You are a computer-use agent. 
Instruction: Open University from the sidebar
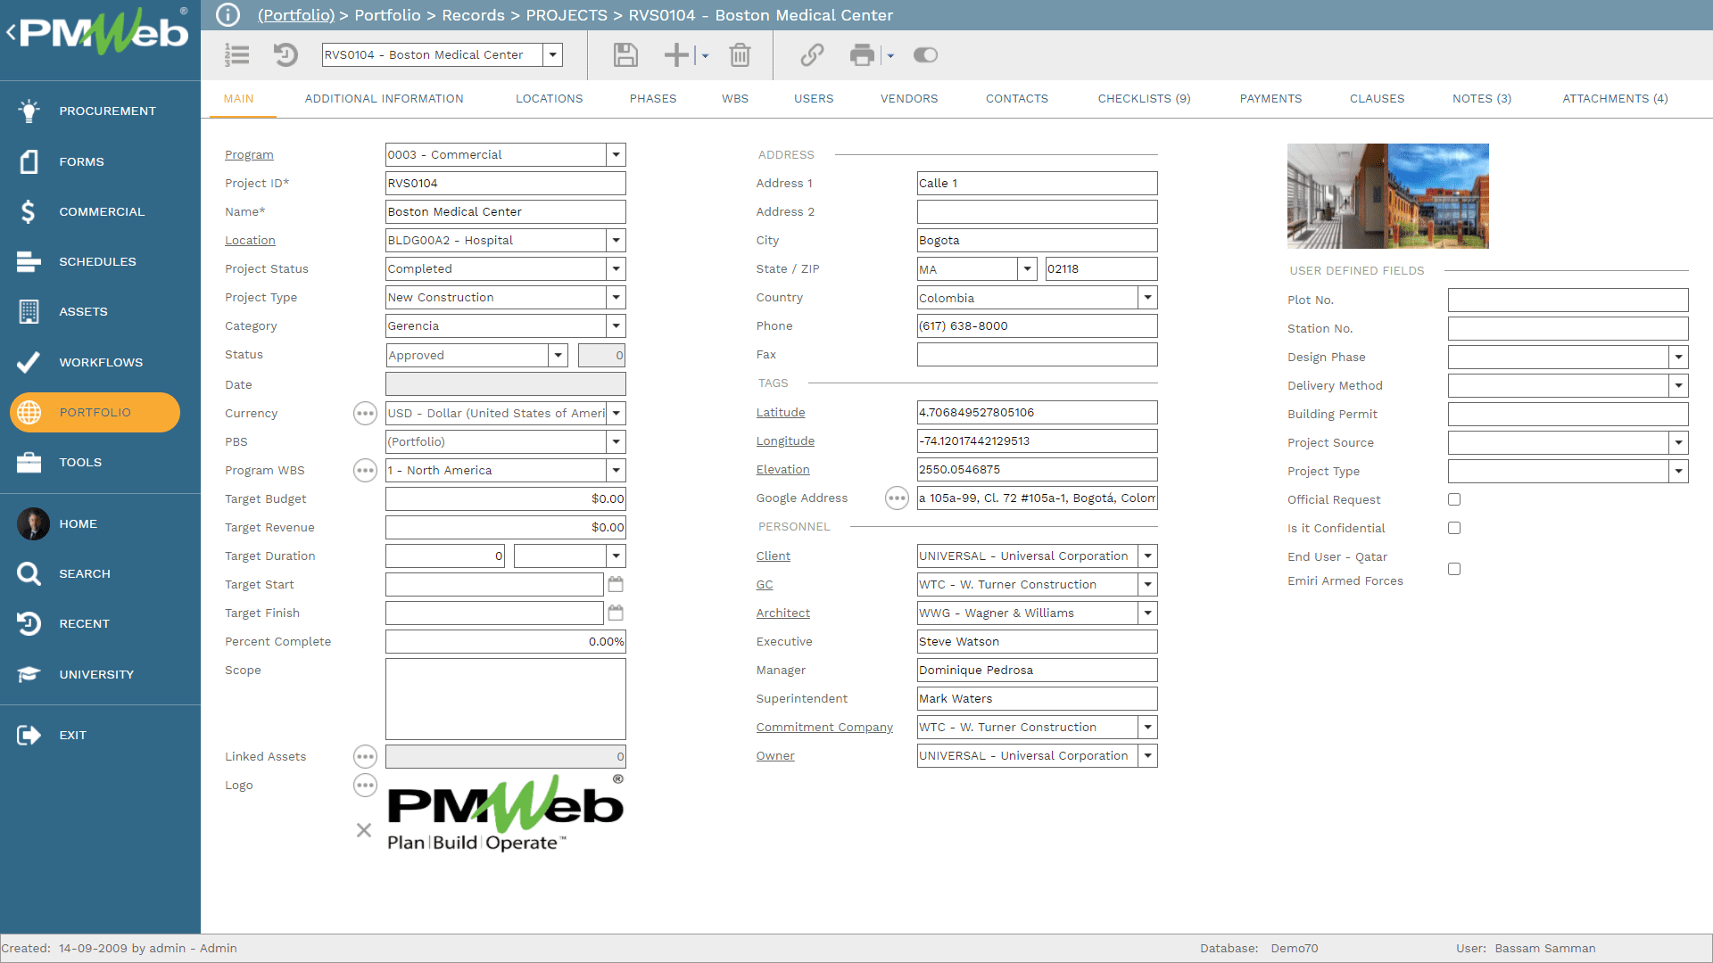click(100, 674)
